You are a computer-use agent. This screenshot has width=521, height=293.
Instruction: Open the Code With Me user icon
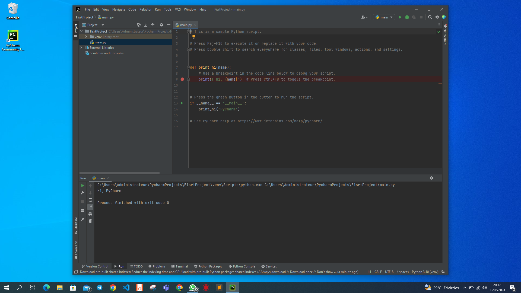[x=364, y=17]
